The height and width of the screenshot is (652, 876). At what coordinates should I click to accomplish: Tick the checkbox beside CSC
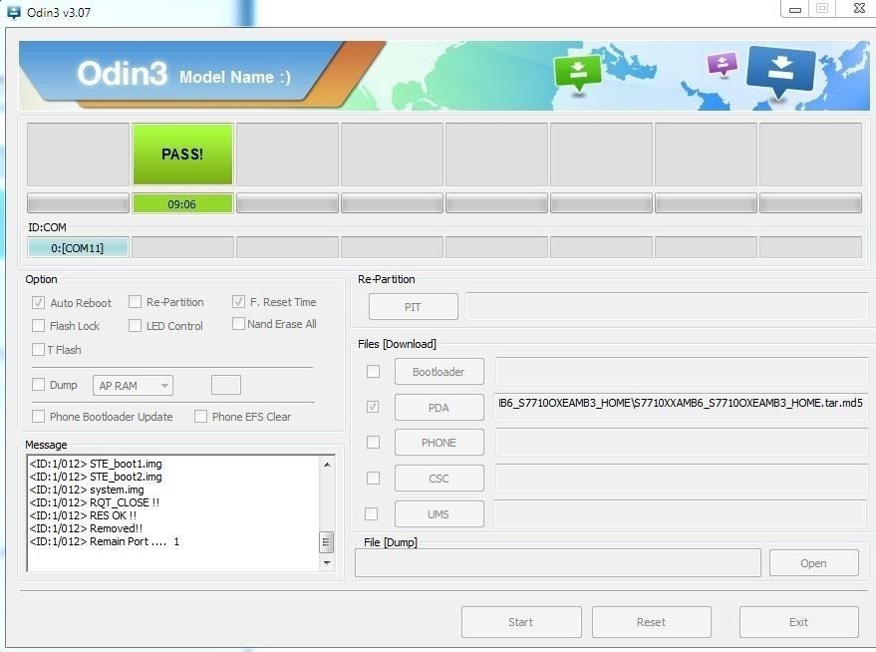point(373,479)
